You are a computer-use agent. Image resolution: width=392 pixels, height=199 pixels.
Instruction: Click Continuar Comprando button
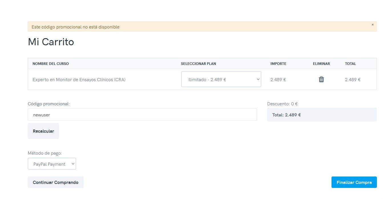tap(56, 182)
